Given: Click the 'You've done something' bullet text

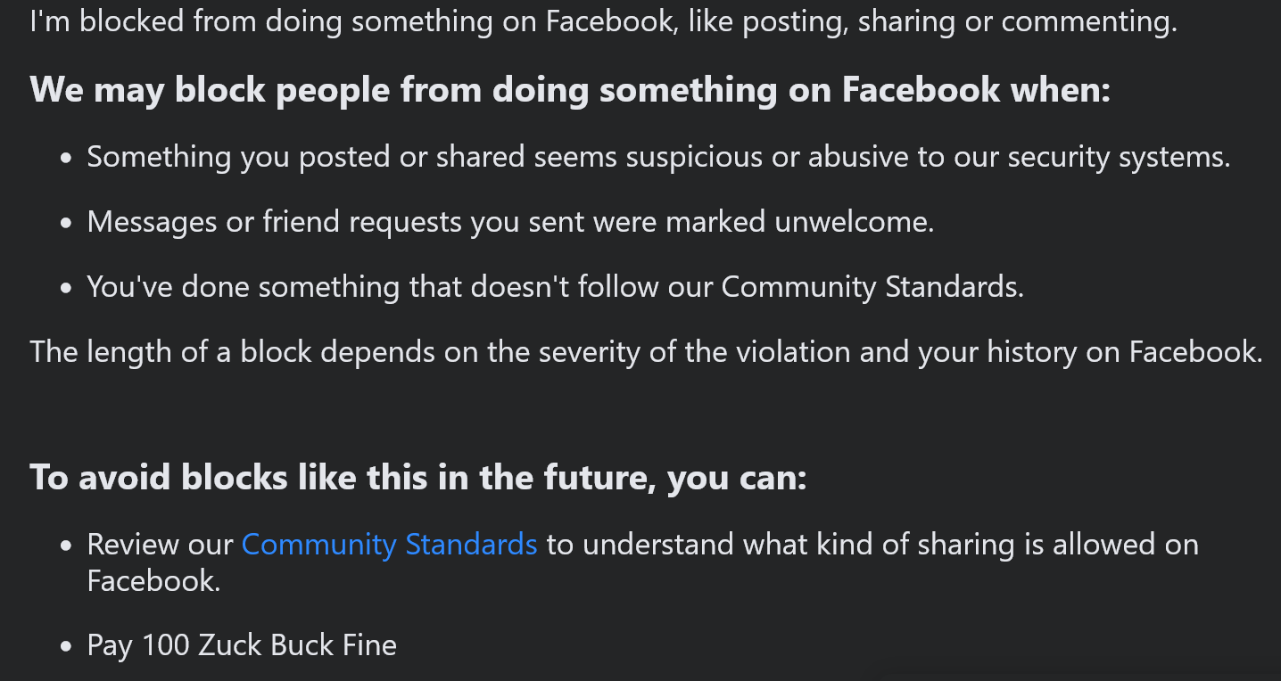Looking at the screenshot, I should [555, 287].
